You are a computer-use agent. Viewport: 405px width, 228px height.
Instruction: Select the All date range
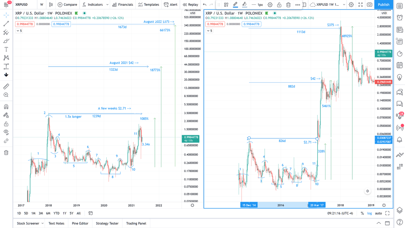point(79,213)
